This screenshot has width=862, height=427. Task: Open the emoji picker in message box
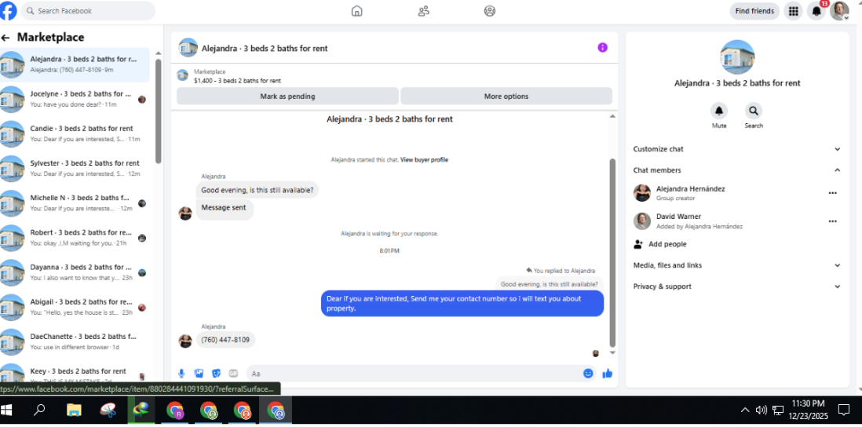pos(588,373)
